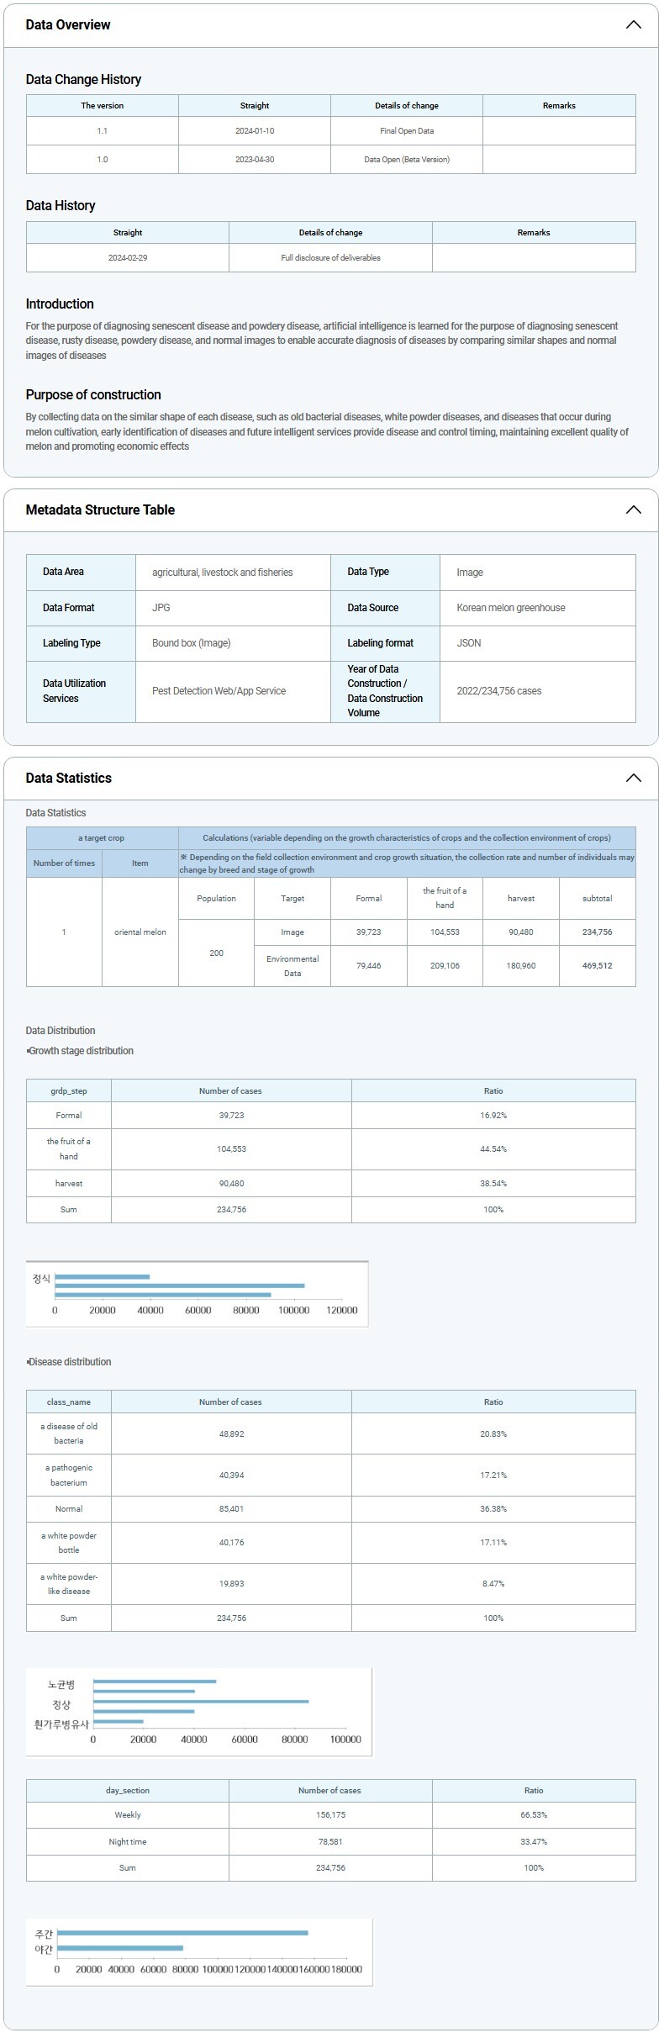
Task: Collapse the Metadata Structure Table chevron
Action: (x=633, y=510)
